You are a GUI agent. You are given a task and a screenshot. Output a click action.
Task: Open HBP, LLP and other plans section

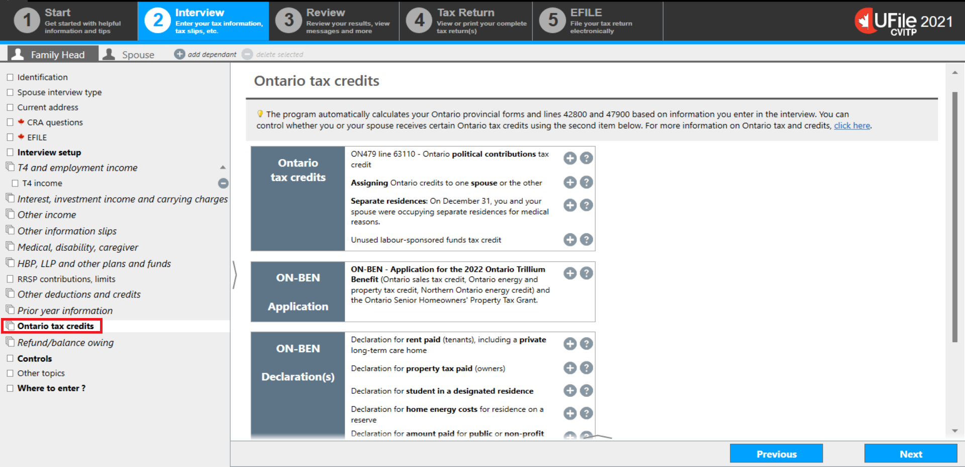[x=94, y=264]
